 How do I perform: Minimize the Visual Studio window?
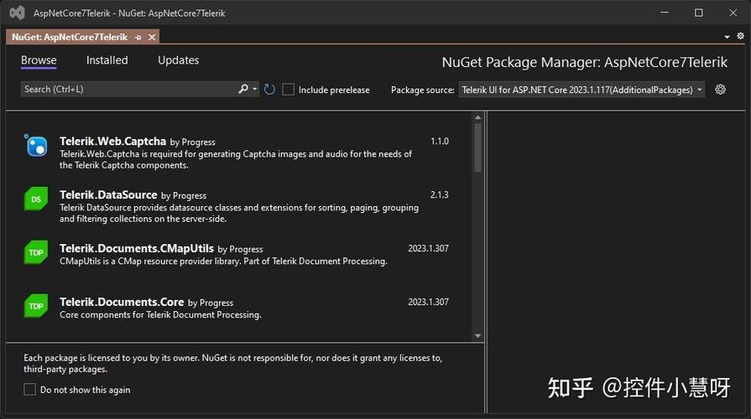665,13
